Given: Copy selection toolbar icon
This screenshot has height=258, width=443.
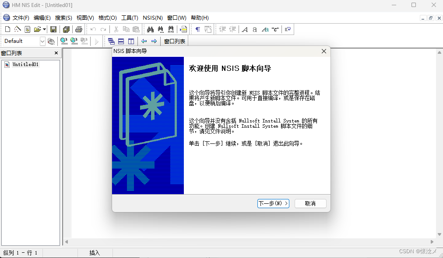Looking at the screenshot, I should coord(126,29).
